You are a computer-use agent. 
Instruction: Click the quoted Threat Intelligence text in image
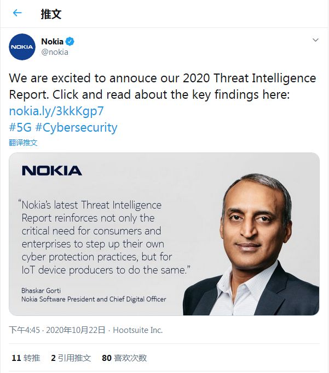pyautogui.click(x=105, y=238)
